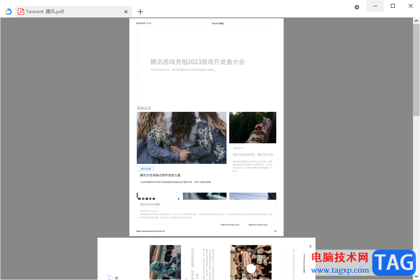
Task: Click the group photo on page two
Action: pyautogui.click(x=251, y=263)
